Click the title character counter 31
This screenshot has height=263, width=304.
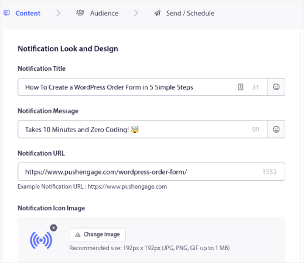(255, 87)
